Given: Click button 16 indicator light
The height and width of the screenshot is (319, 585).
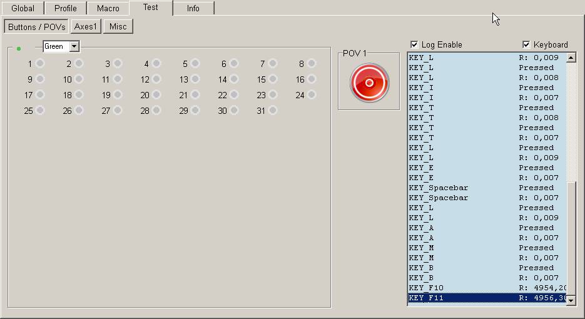Looking at the screenshot, I should (312, 79).
